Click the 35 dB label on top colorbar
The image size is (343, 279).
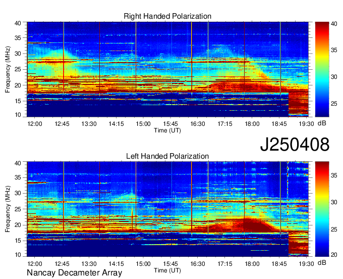click(x=334, y=50)
